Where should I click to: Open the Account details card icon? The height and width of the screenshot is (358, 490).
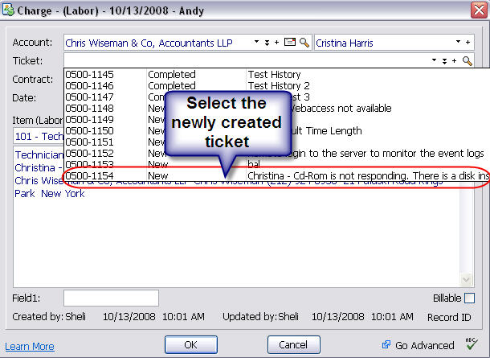(291, 42)
